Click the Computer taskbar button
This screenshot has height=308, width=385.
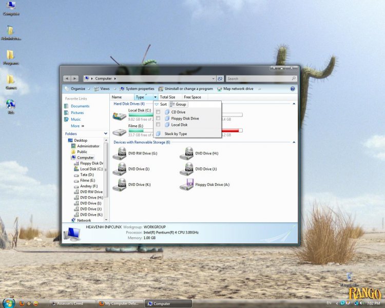coord(168,303)
